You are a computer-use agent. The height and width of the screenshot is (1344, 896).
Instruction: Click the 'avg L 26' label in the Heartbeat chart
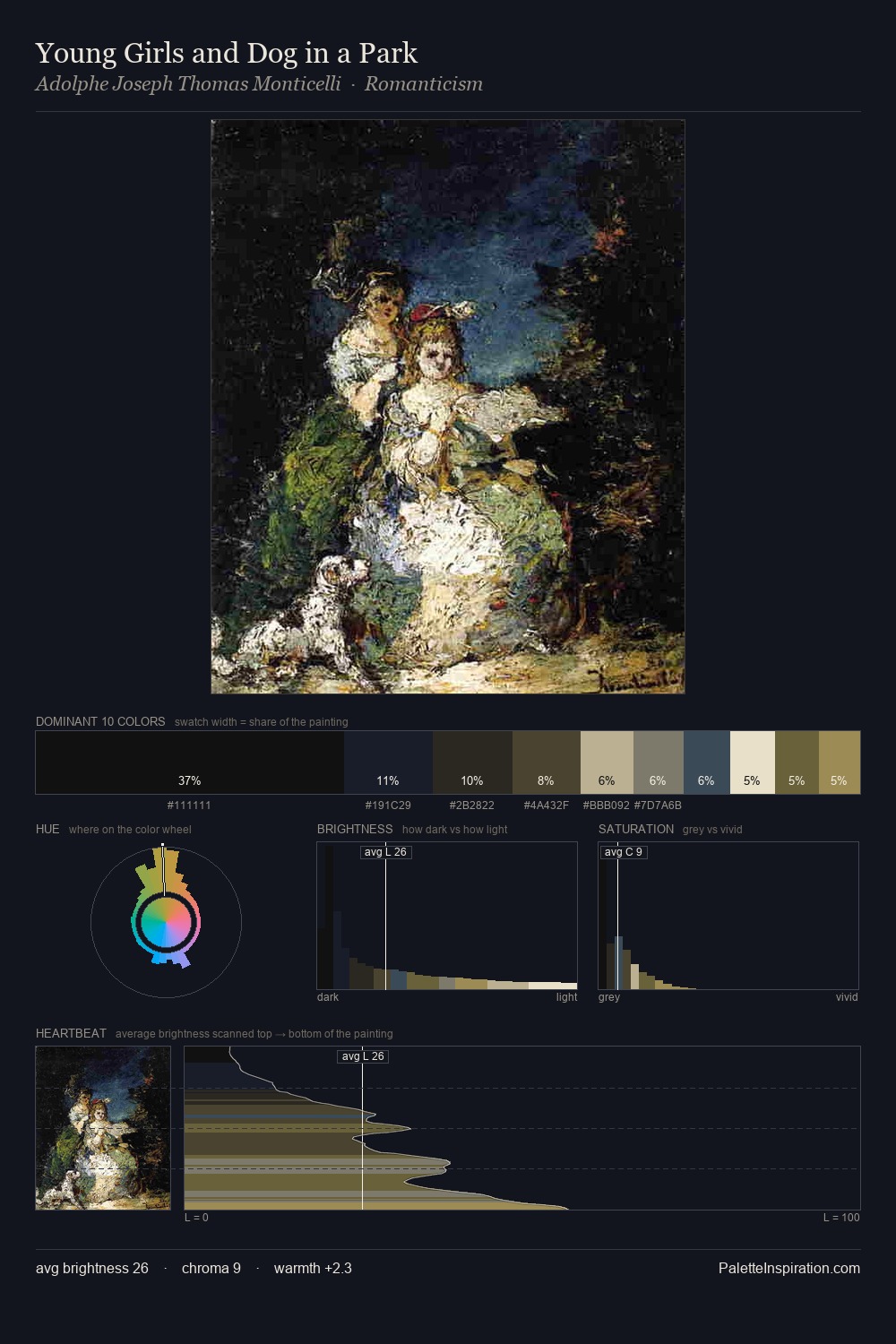[363, 1056]
